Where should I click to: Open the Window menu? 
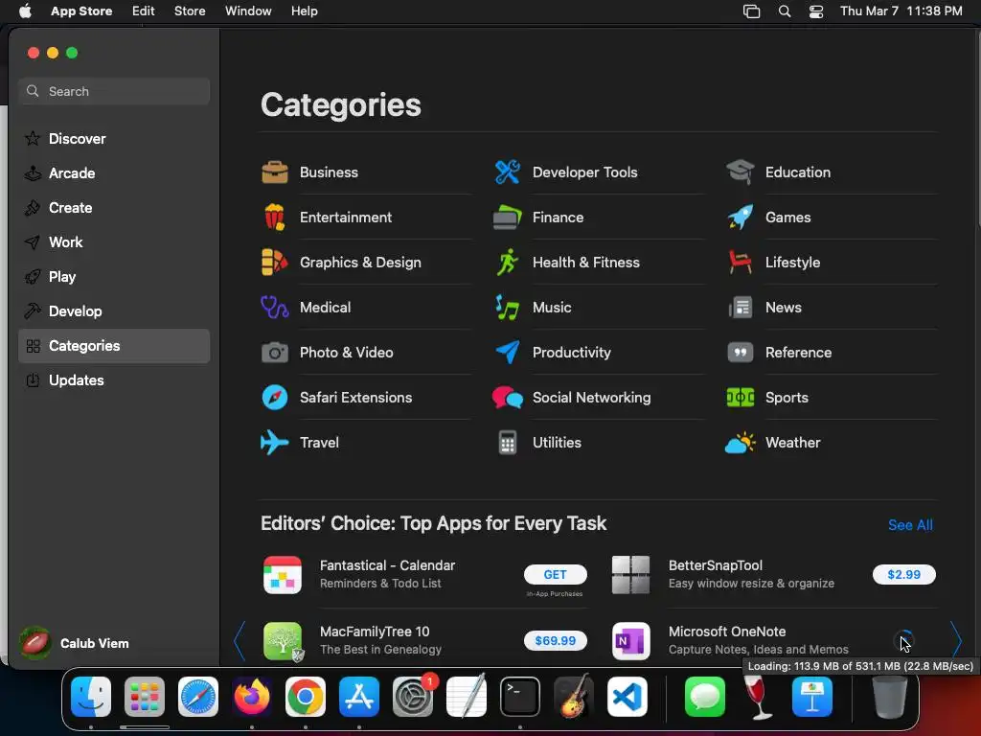tap(248, 11)
